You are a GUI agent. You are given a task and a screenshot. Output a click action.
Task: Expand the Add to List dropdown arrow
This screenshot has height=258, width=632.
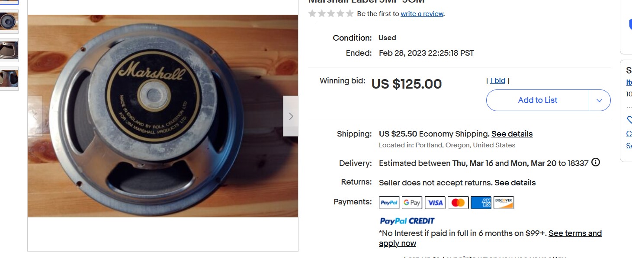(x=600, y=100)
